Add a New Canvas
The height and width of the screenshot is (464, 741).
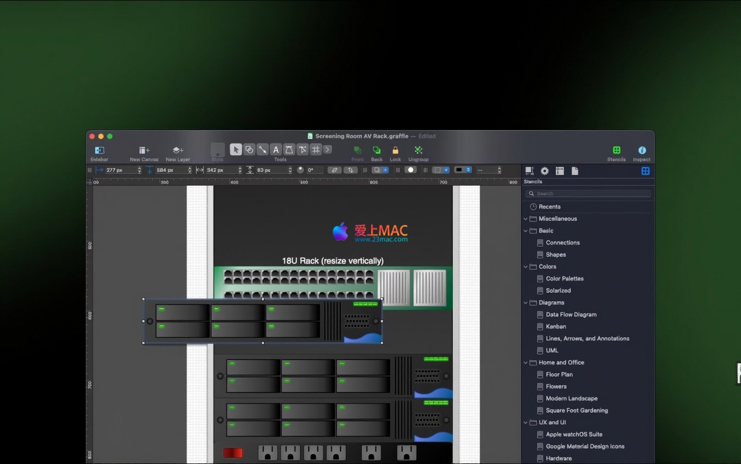click(x=144, y=151)
